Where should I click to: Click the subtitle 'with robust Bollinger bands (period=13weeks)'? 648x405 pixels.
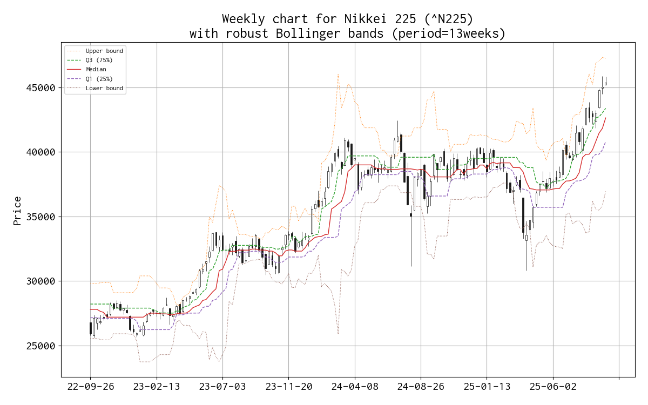(x=347, y=34)
